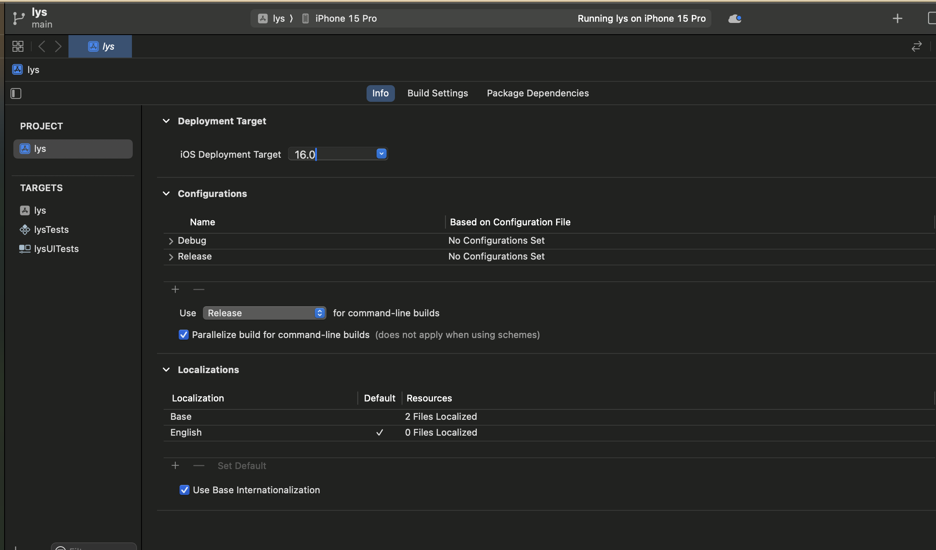Click the Xcode Cloud status icon
Viewport: 936px width, 550px height.
(734, 19)
